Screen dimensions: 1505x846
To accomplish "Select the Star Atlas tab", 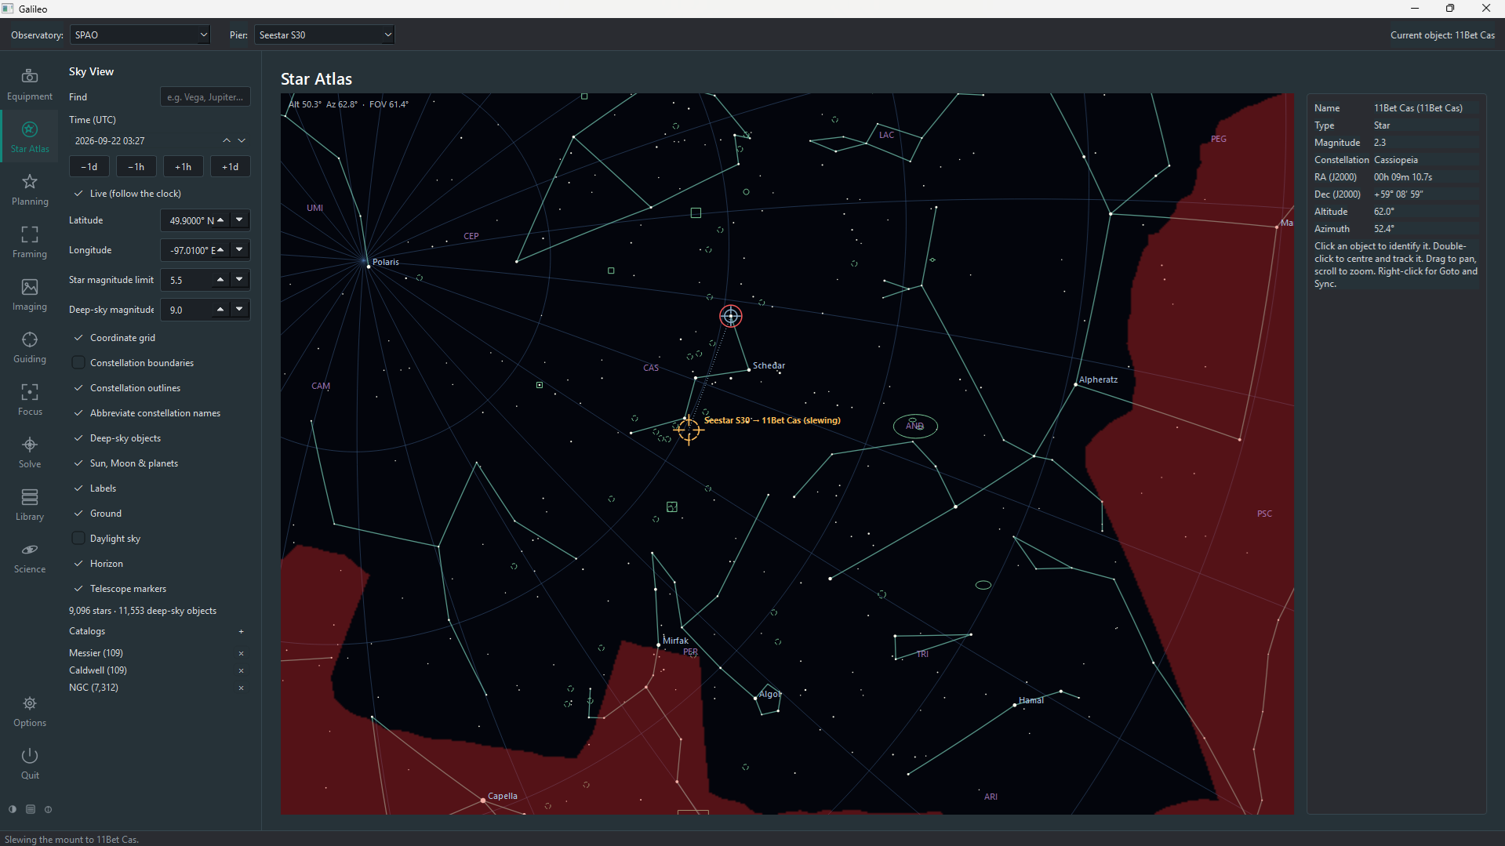I will click(x=30, y=136).
